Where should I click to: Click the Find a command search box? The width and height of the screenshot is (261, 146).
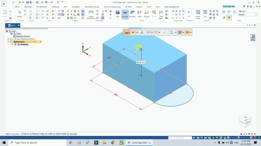pyautogui.click(x=180, y=138)
